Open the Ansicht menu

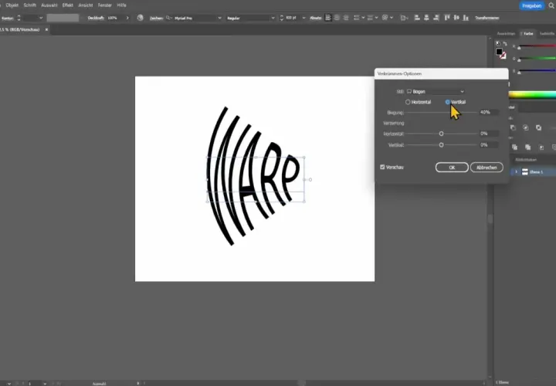click(86, 5)
